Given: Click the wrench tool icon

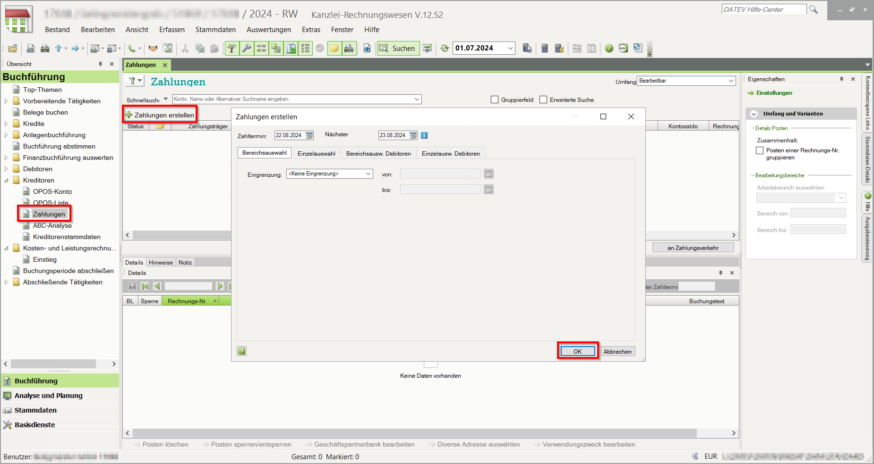Looking at the screenshot, I should (247, 48).
